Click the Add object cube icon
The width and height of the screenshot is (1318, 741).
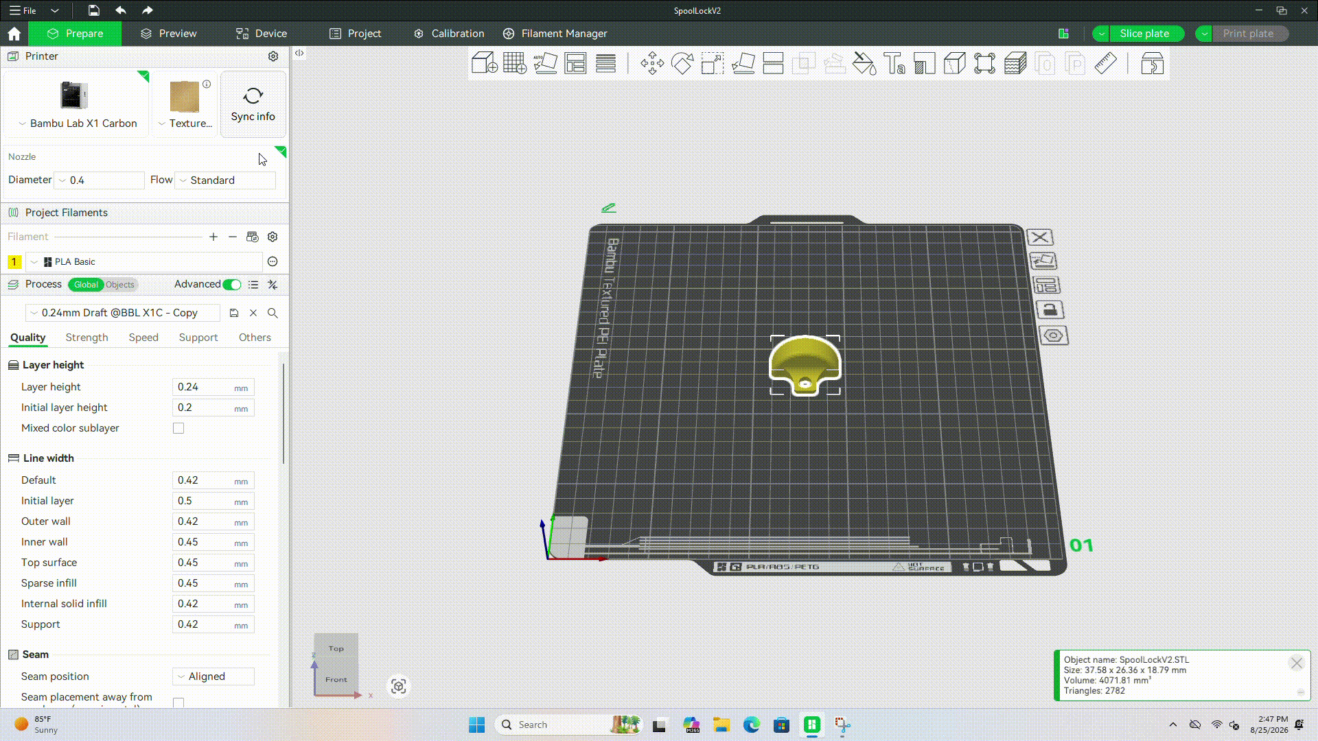[x=485, y=64]
